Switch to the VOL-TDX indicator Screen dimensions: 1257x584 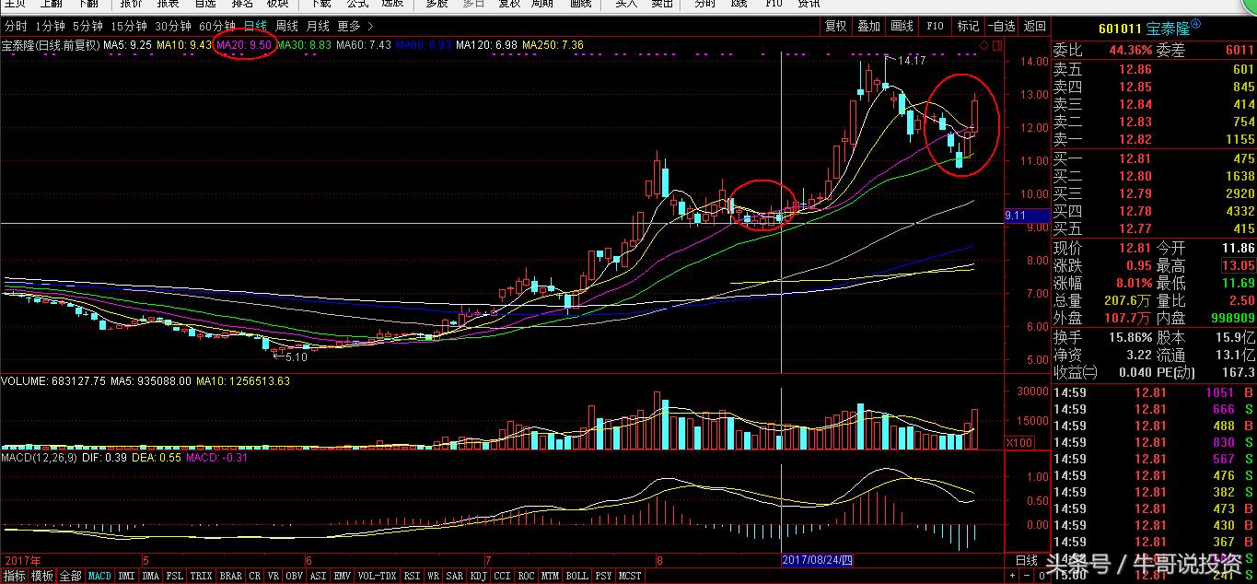[x=378, y=576]
